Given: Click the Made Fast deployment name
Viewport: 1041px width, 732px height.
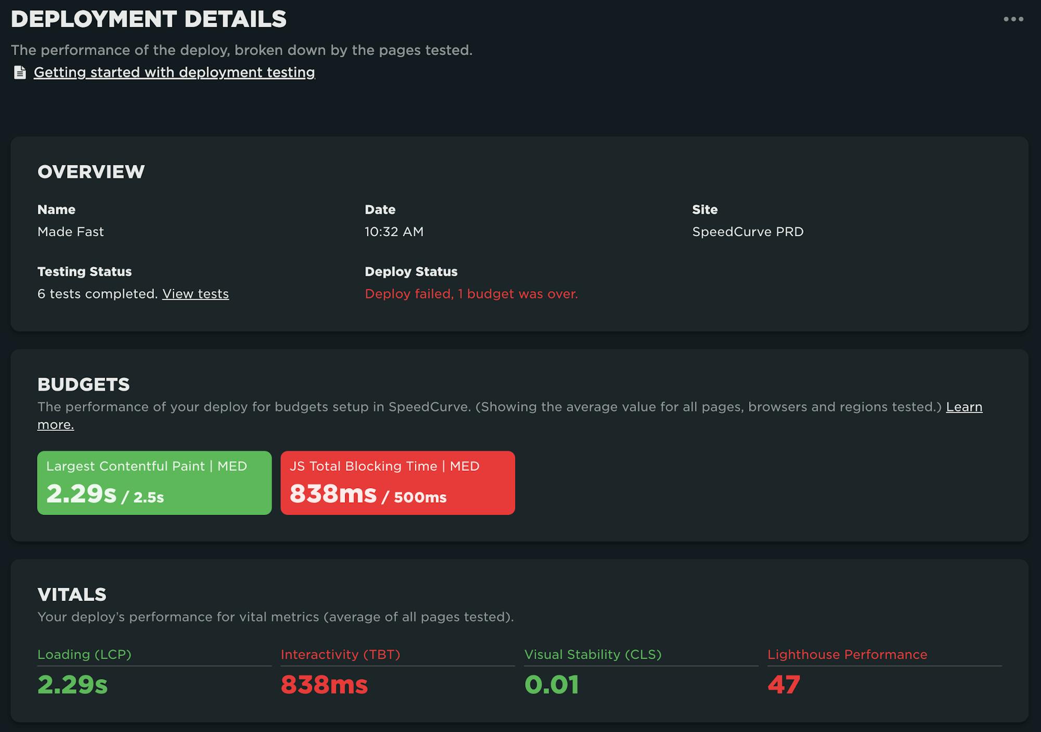Looking at the screenshot, I should click(70, 232).
